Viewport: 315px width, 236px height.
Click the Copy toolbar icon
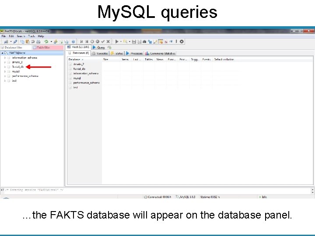(x=22, y=42)
